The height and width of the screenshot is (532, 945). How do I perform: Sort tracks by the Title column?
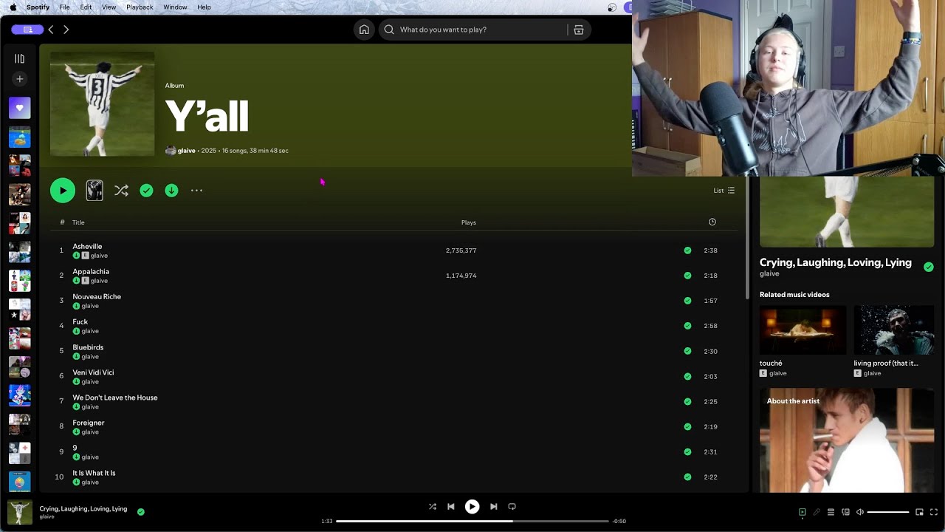tap(78, 222)
